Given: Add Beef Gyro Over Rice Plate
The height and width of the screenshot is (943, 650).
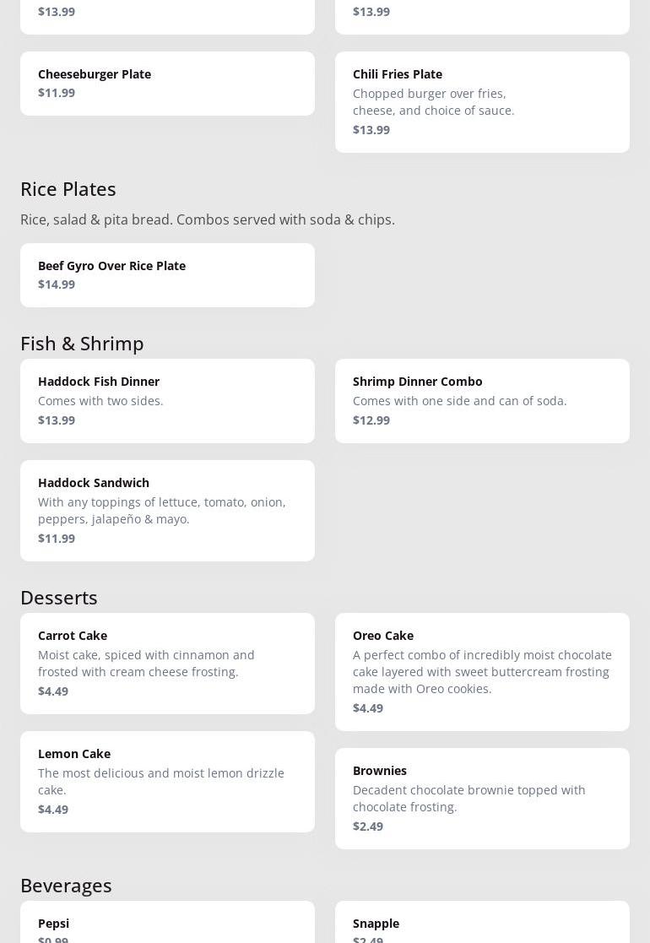Looking at the screenshot, I should click(167, 274).
